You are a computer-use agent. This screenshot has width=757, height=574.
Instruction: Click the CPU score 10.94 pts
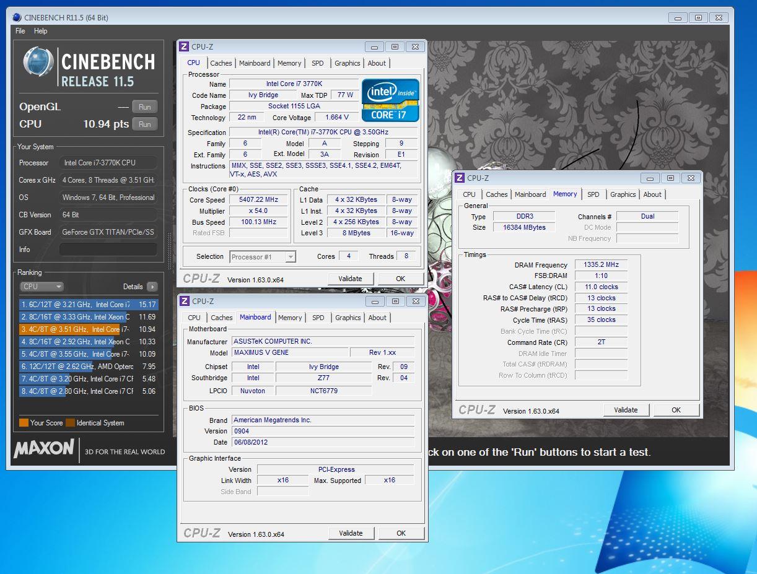[106, 124]
